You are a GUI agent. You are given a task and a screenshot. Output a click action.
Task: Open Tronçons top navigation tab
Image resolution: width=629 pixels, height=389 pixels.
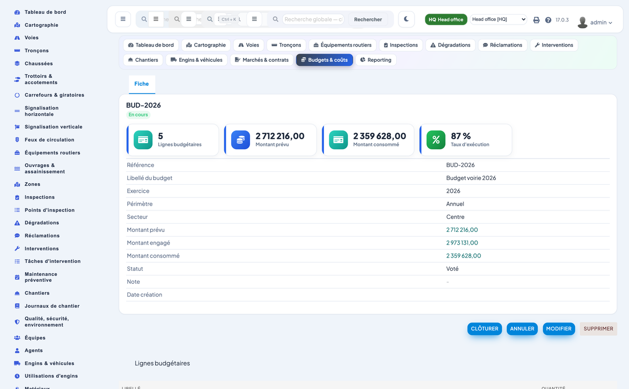point(286,45)
